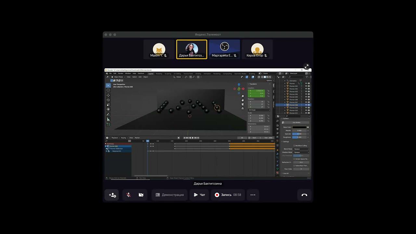Open the GeoScan menu
Screen dimensions: 416x234
(x=141, y=73)
